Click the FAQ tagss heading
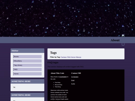 click(x=53, y=63)
